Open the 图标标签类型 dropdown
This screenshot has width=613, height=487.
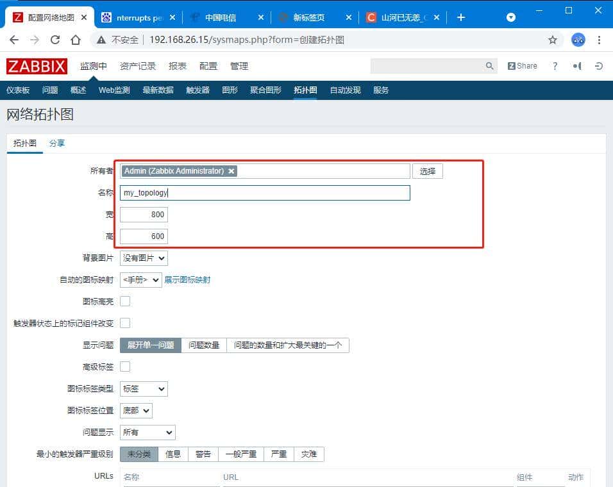[144, 388]
